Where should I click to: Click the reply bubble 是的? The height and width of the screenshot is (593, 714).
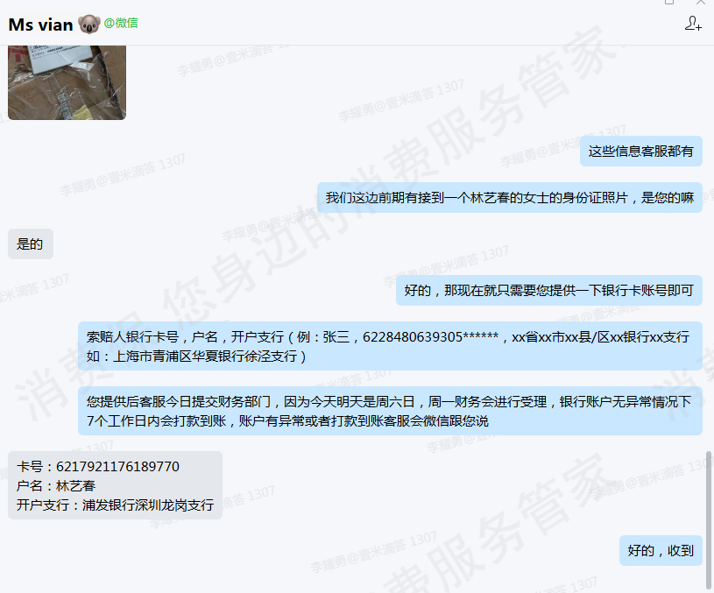(30, 244)
